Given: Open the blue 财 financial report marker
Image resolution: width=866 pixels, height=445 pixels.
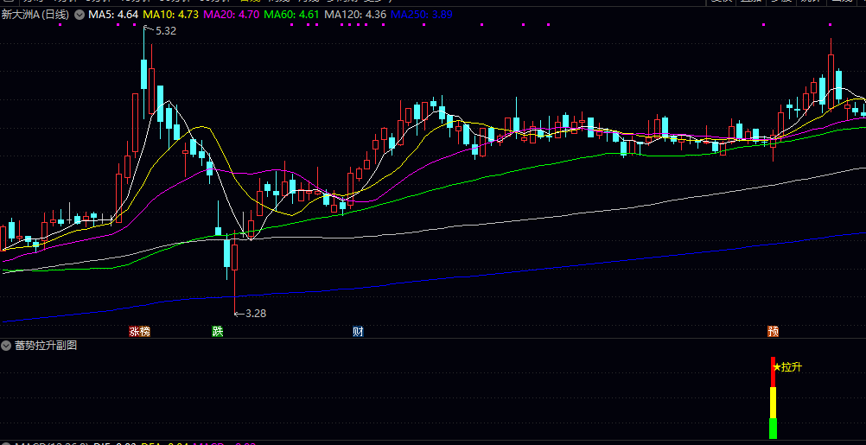Looking at the screenshot, I should [x=358, y=332].
